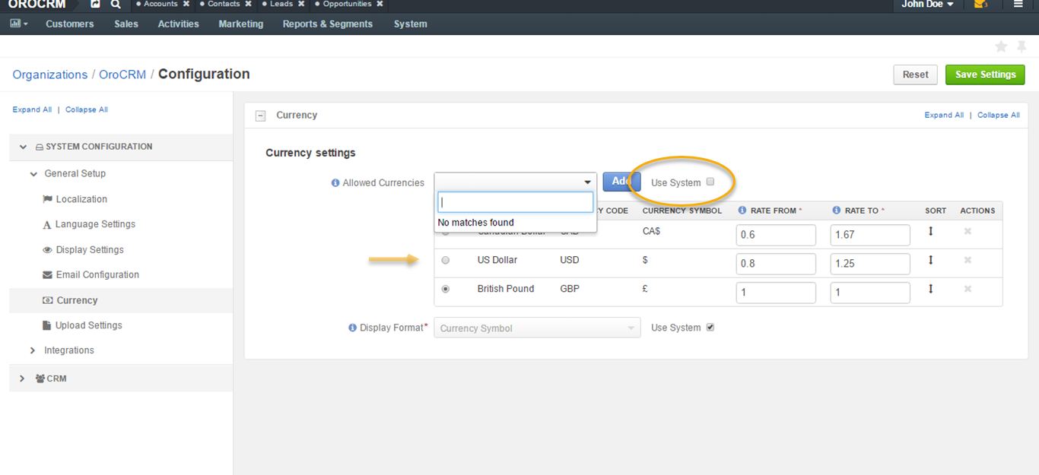Remove the British Pound row

(x=968, y=289)
